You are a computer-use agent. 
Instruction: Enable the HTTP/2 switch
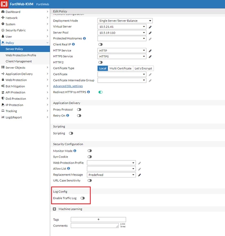tap(100, 62)
